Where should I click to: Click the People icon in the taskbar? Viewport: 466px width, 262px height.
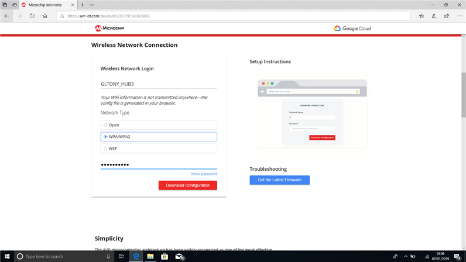[395, 256]
